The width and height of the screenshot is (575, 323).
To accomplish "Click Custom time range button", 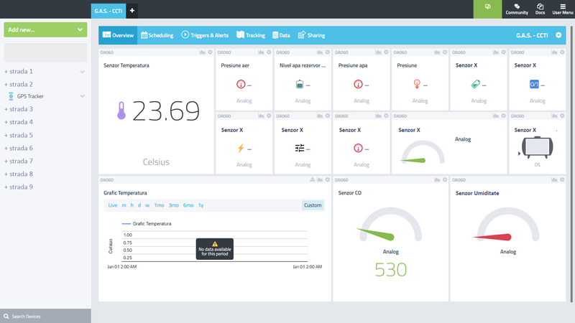I will click(313, 205).
